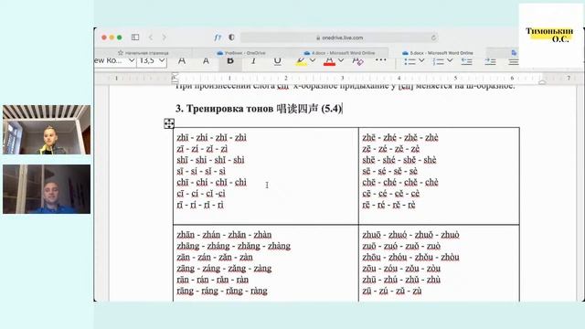Open the rightmost partially visible document tab

(x=514, y=53)
